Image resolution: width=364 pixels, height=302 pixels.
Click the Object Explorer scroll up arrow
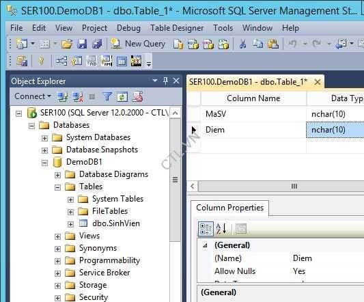tap(176, 113)
